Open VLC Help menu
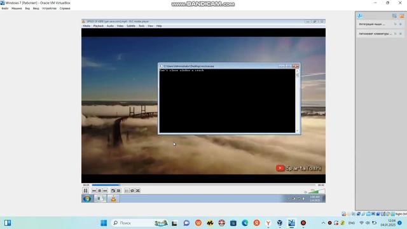The width and height of the screenshot is (407, 229). [159, 26]
